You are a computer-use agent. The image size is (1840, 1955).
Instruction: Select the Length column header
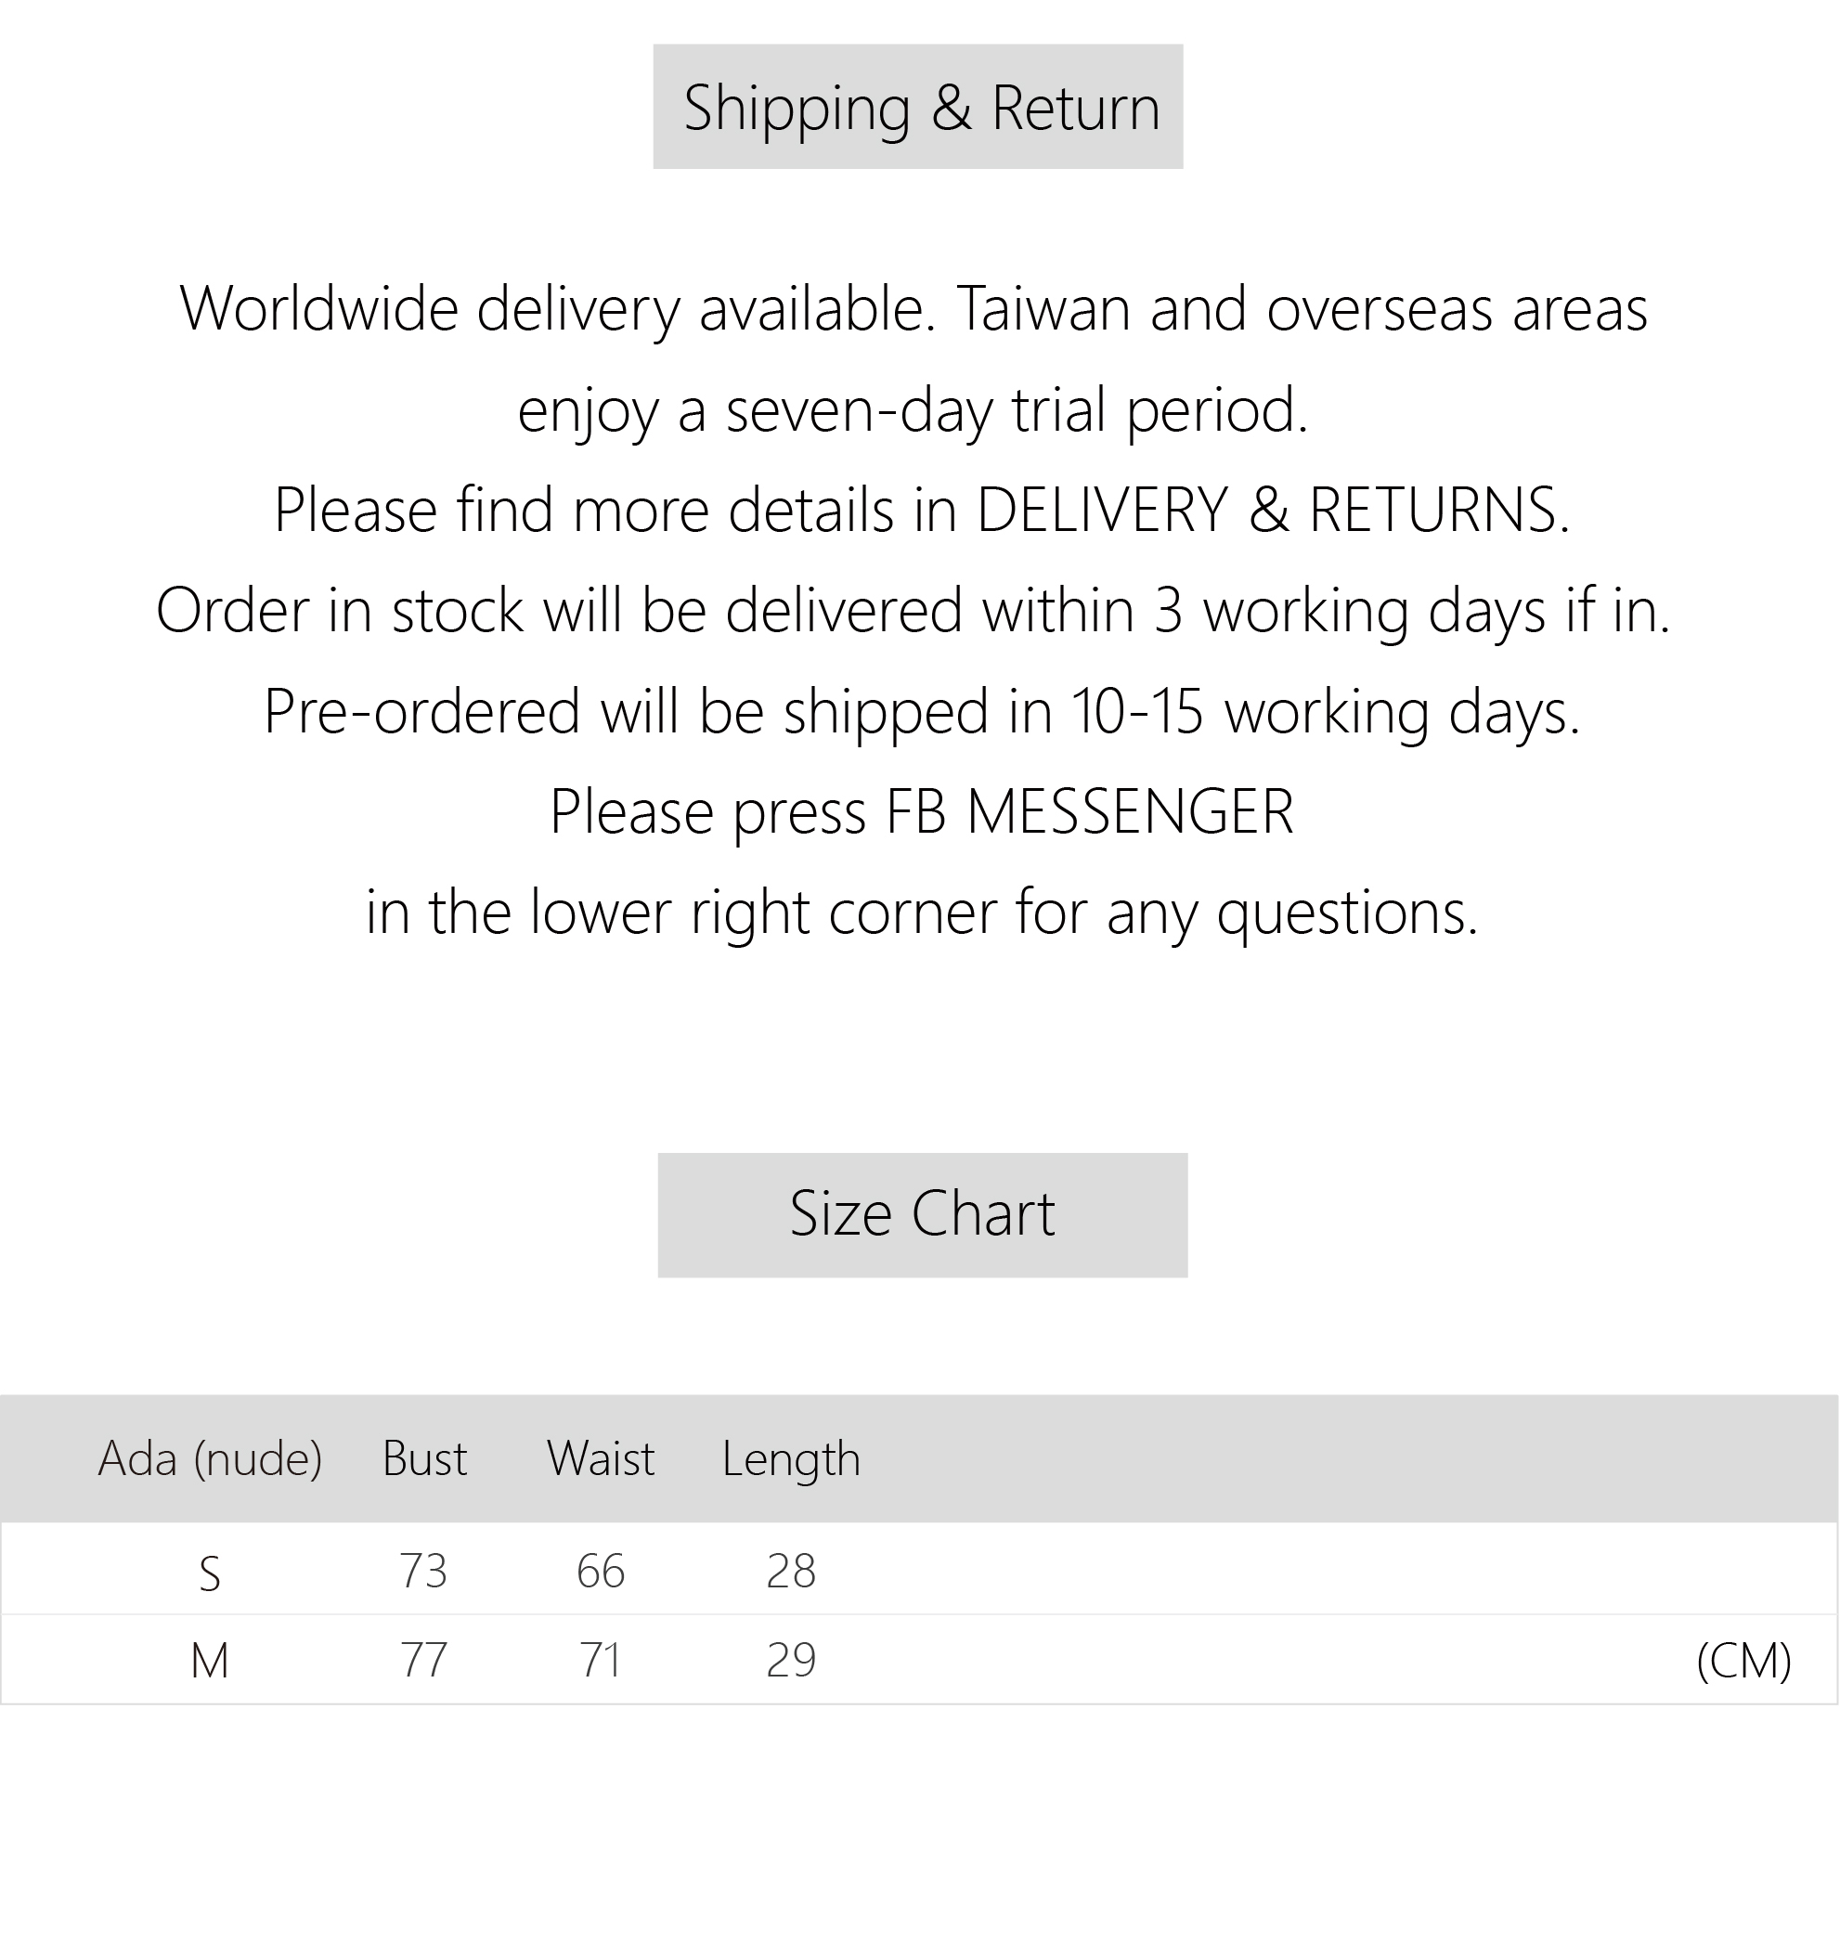click(791, 1457)
